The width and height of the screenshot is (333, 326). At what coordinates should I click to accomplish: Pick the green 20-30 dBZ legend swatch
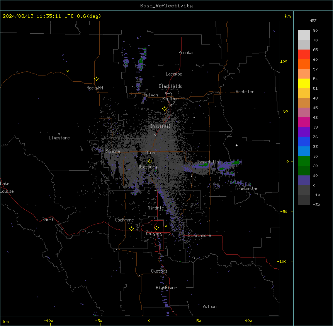click(x=304, y=161)
